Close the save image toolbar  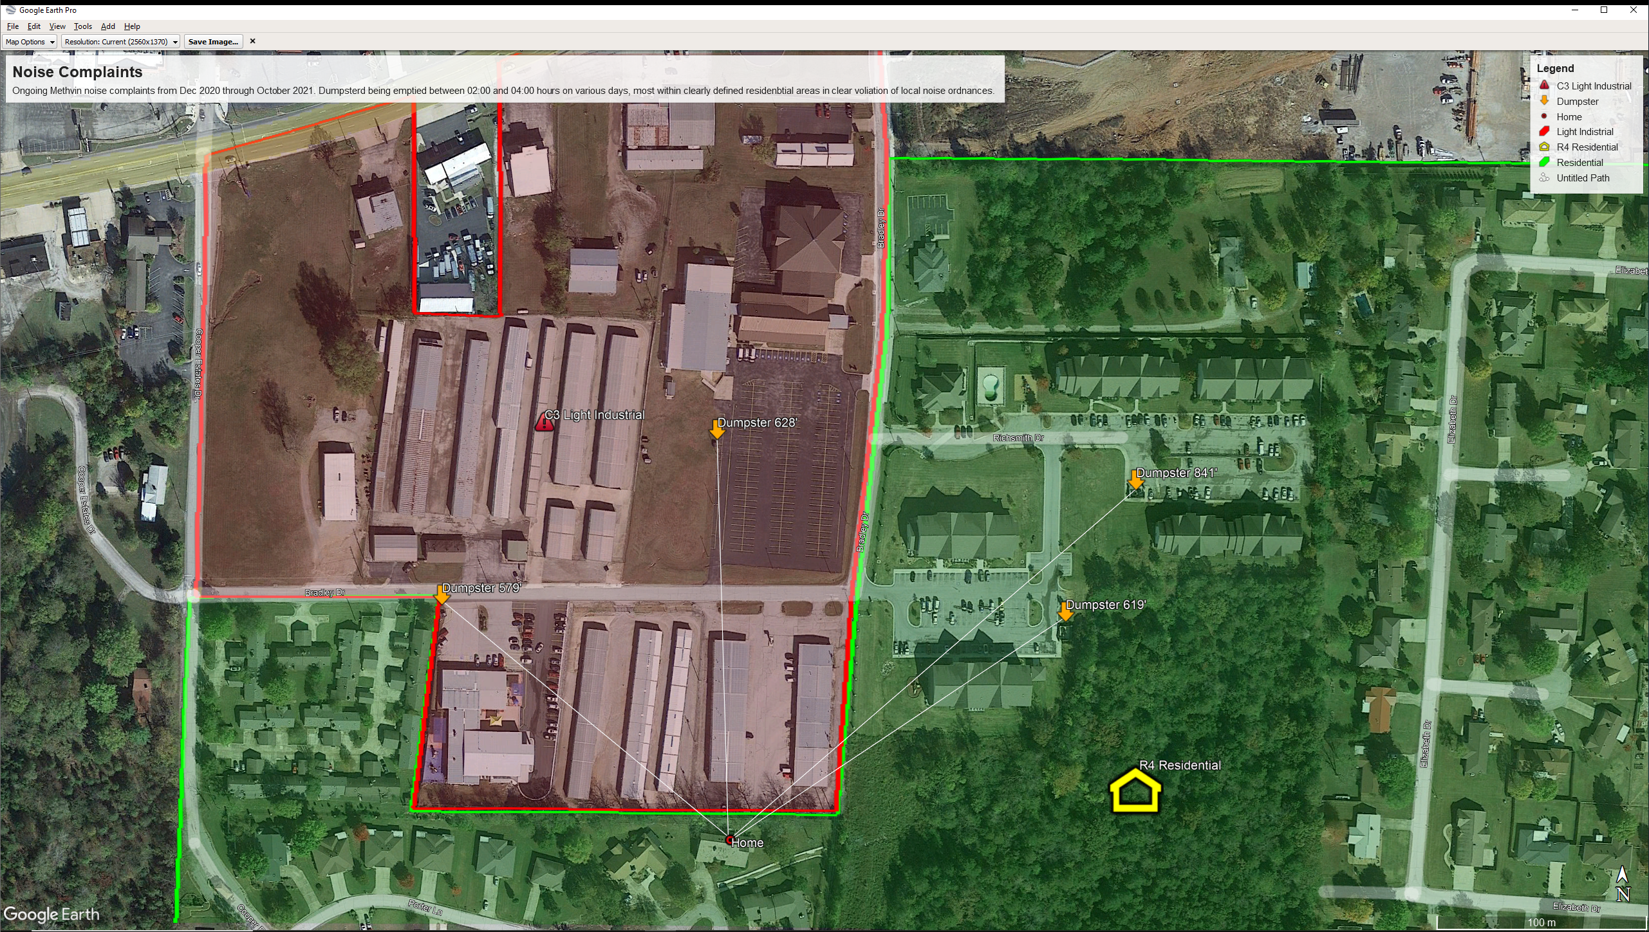[253, 41]
